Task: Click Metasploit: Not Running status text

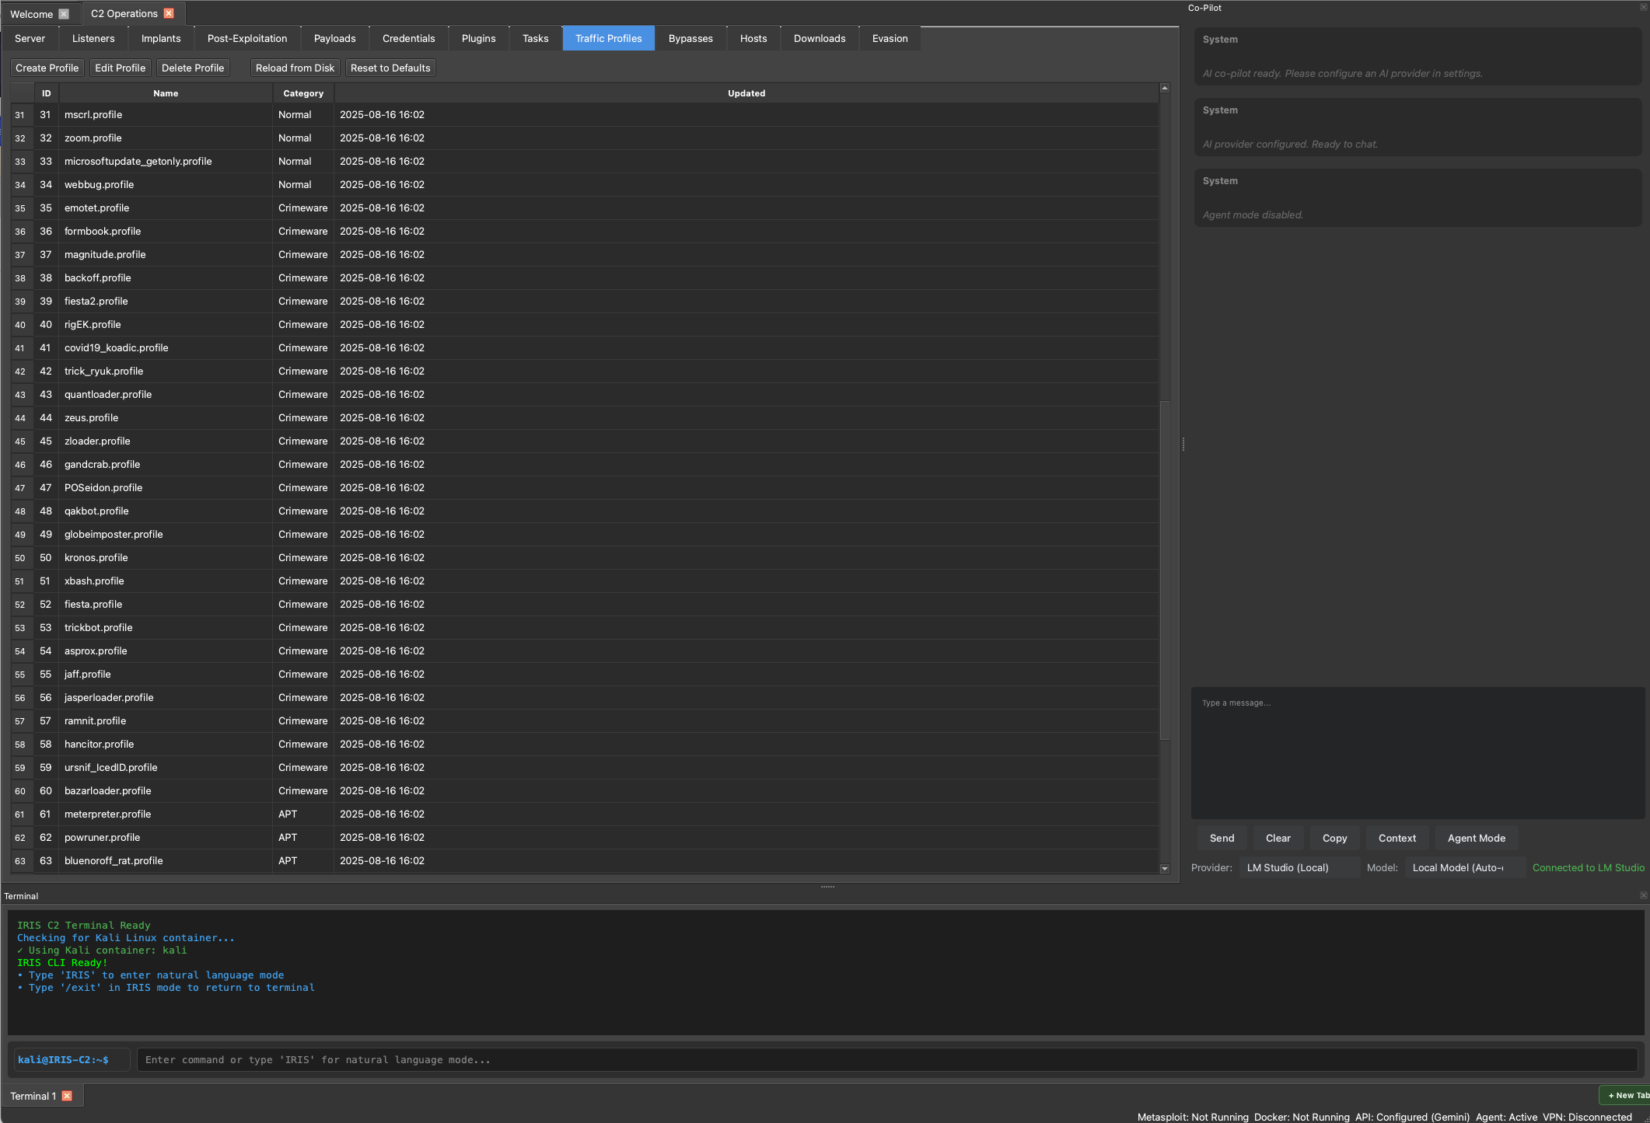Action: [x=1193, y=1117]
